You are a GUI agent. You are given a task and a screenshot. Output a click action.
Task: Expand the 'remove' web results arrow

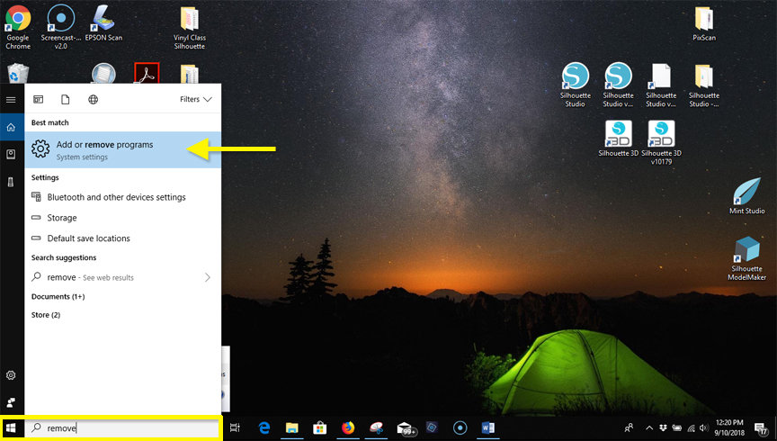tap(208, 277)
